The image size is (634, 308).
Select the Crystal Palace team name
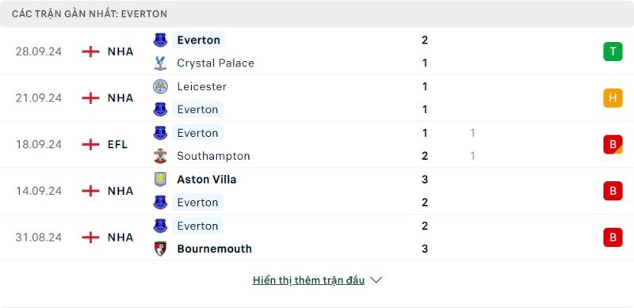[216, 63]
